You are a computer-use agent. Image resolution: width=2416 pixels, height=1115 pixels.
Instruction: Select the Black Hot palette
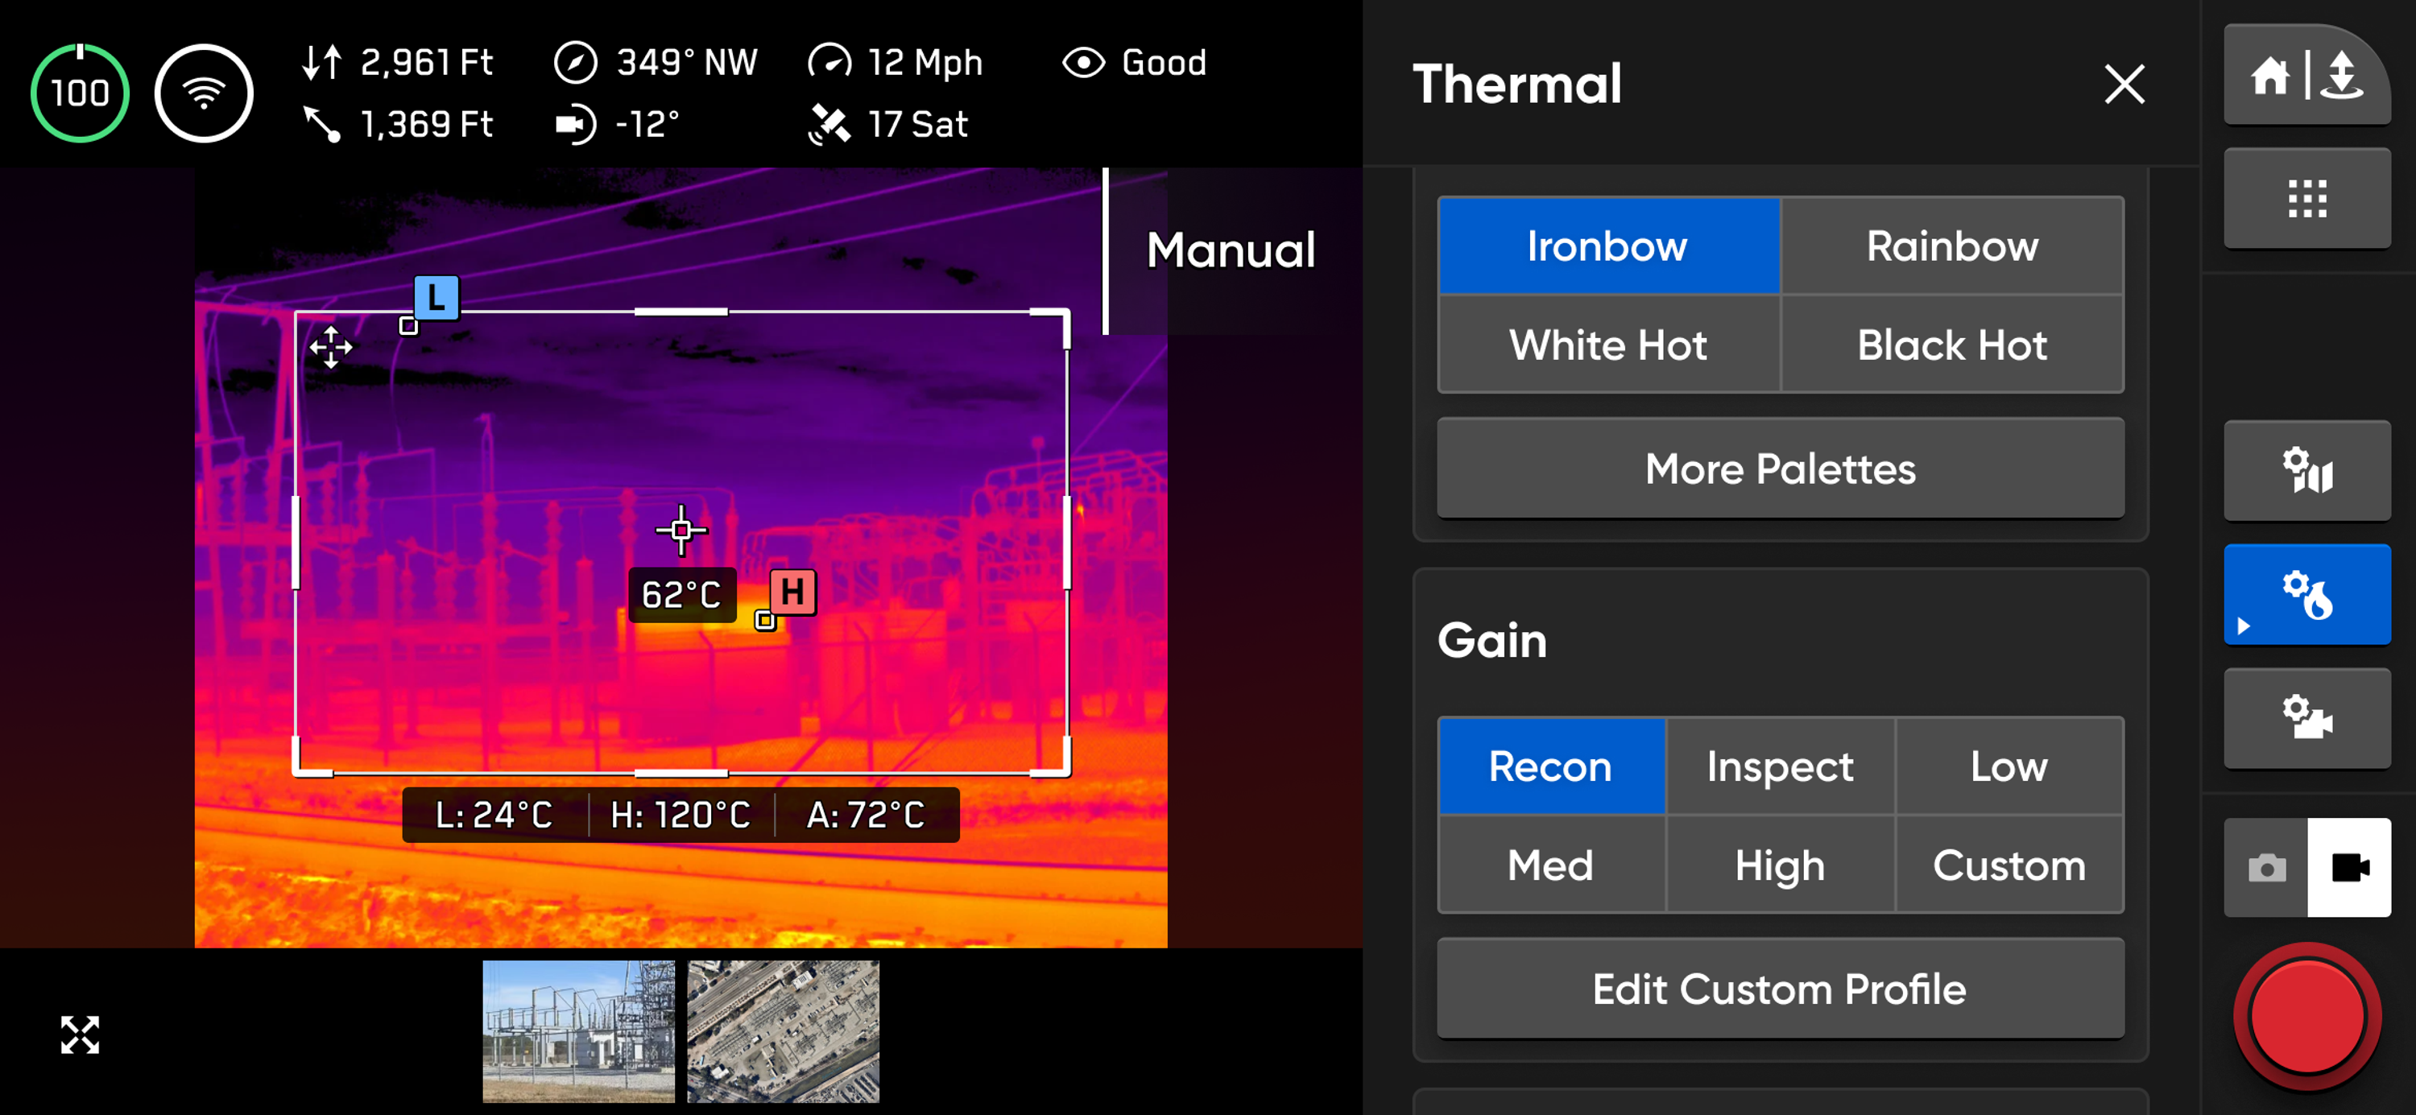tap(1952, 344)
